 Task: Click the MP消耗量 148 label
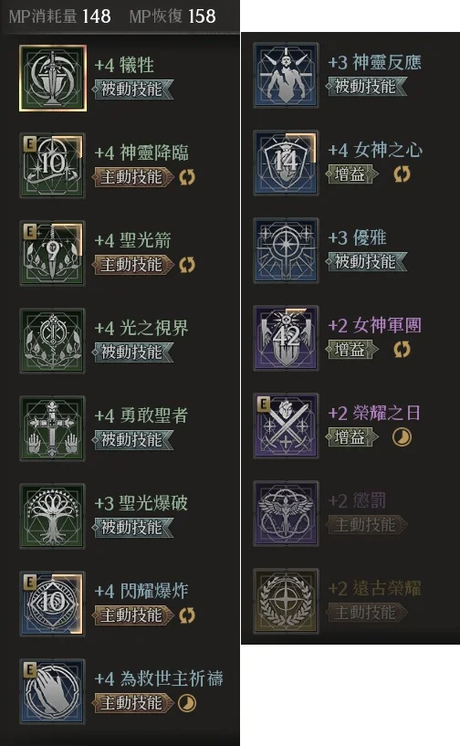[60, 16]
